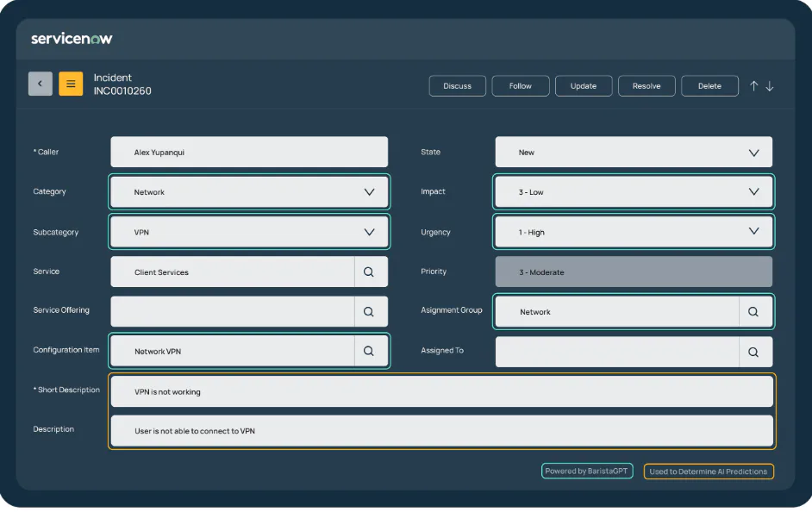Screen dimensions: 812x512
Task: Click the Caller label
Action: click(x=46, y=152)
